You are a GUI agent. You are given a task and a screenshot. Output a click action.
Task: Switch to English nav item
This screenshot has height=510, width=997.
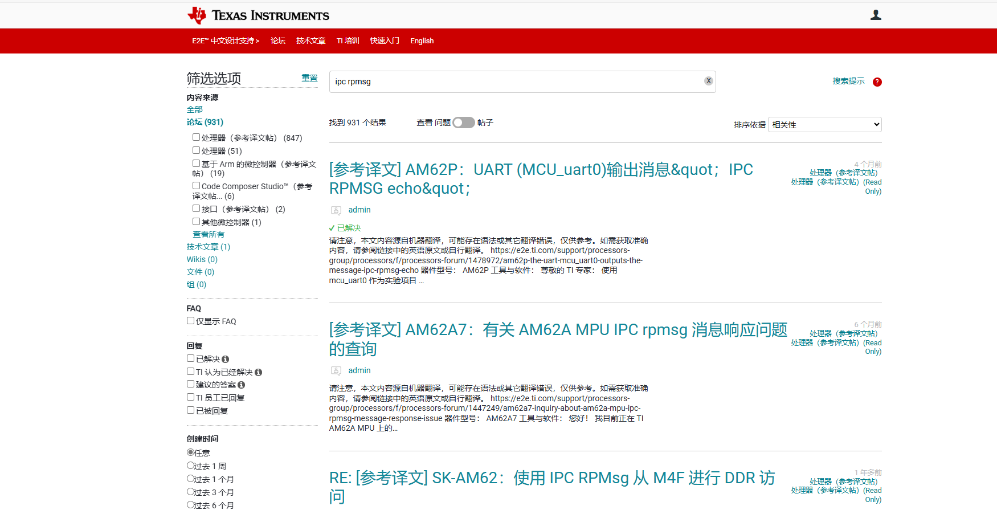point(422,41)
